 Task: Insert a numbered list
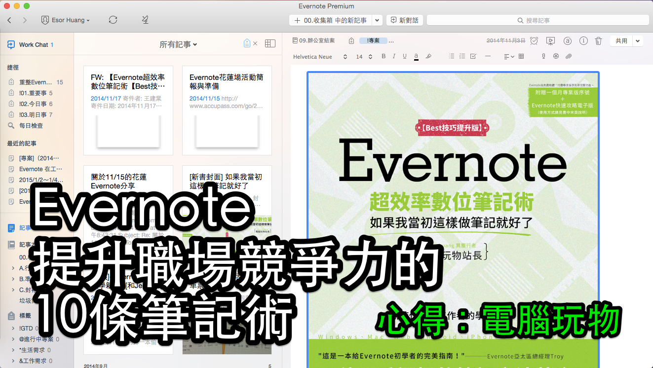pyautogui.click(x=462, y=57)
